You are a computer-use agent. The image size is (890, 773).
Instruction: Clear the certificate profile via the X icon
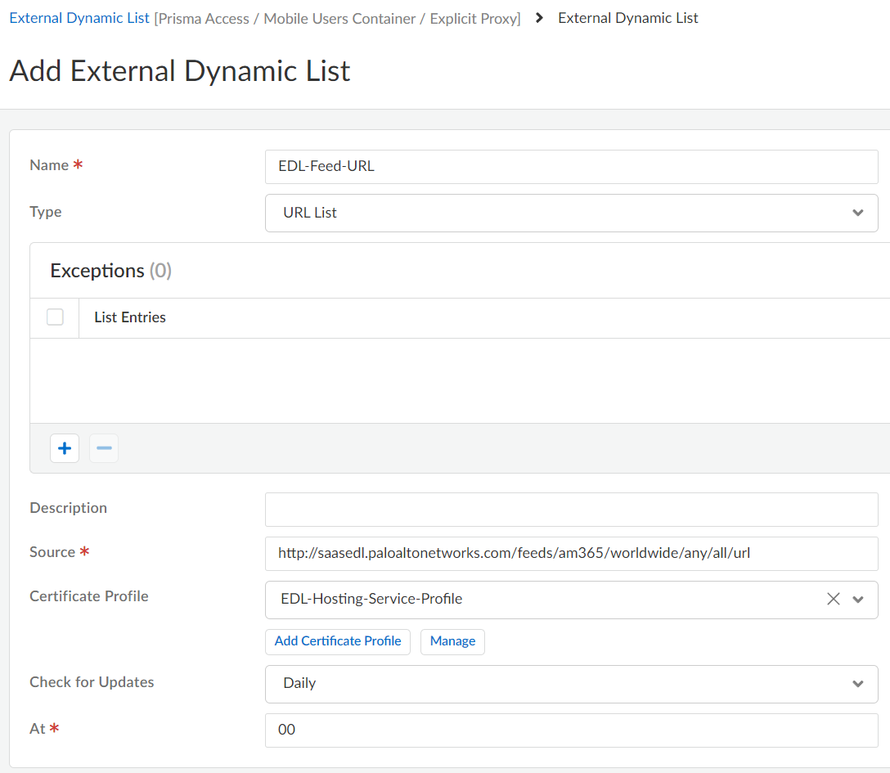pyautogui.click(x=833, y=599)
